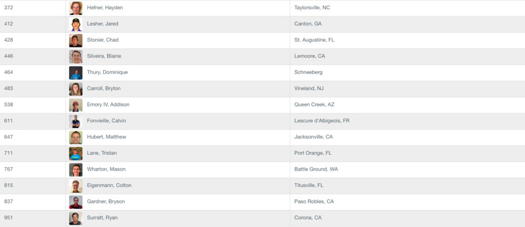Click Ryan Surratt's avatar thumbnail
Viewport: 525px width, 227px height.
coord(76,218)
